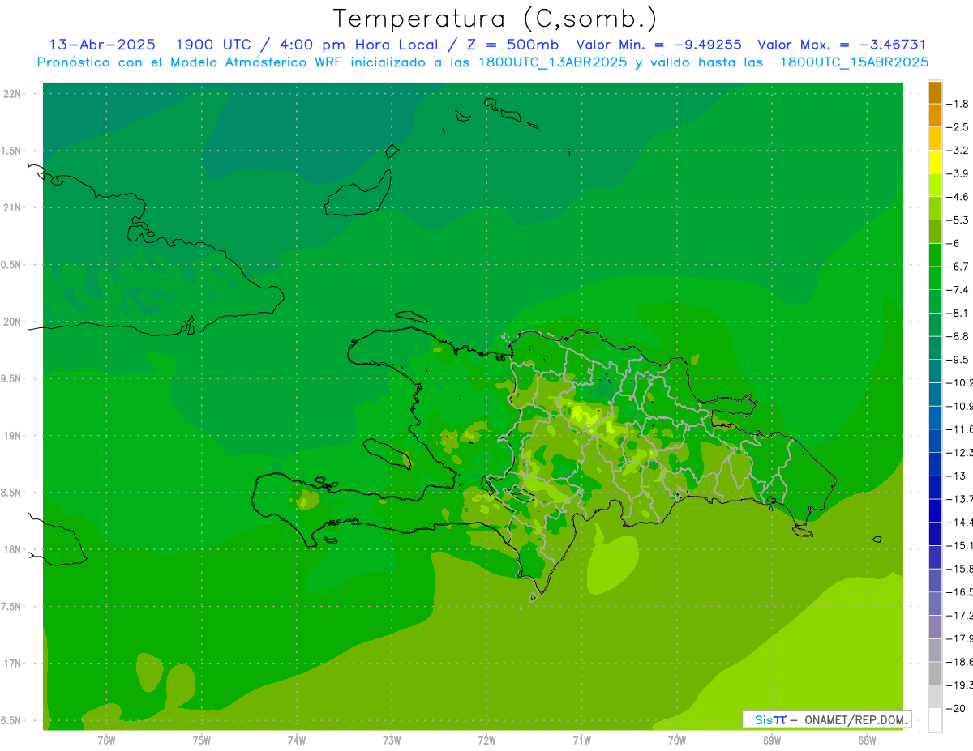Click the '-1.8' colorbar label
Image resolution: width=973 pixels, height=751 pixels.
click(x=958, y=104)
